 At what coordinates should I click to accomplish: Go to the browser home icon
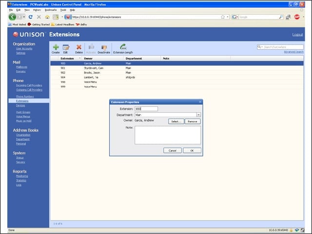pyautogui.click(x=47, y=17)
